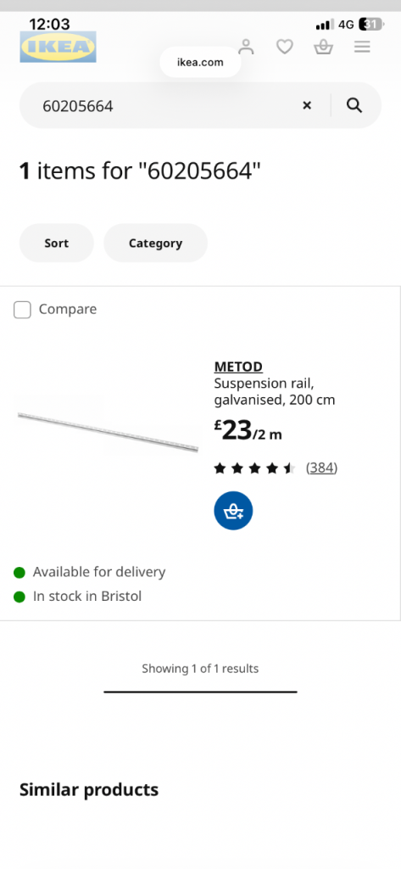Add METOD rail to basket blue button

coord(233,511)
